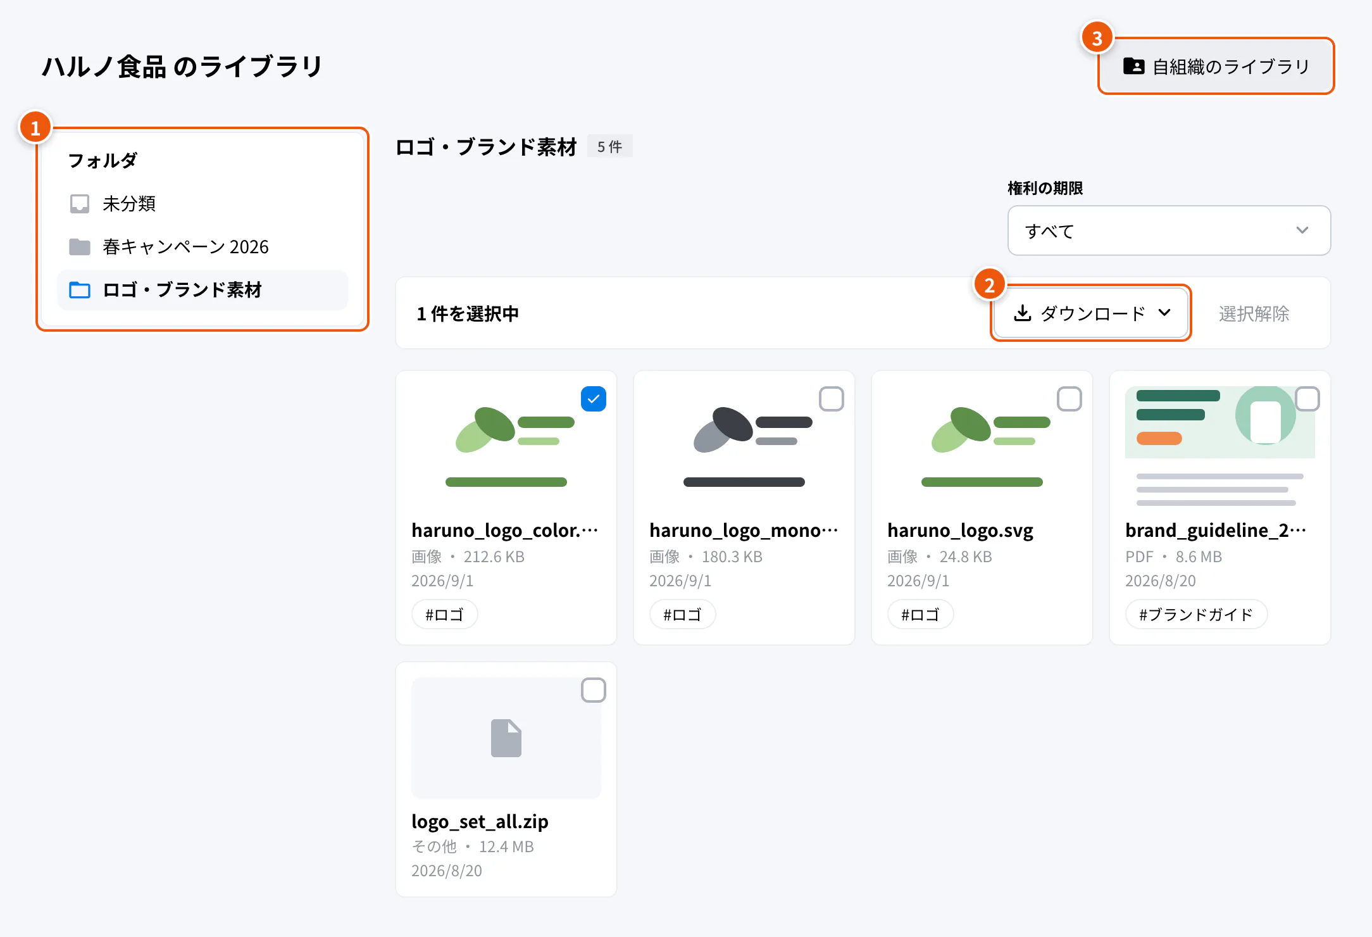Open 自組織のライブラリ button

[x=1216, y=66]
